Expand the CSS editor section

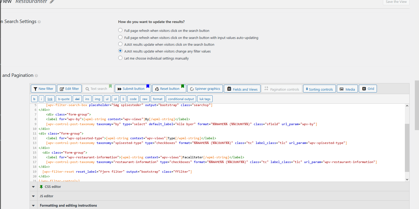coord(33,187)
